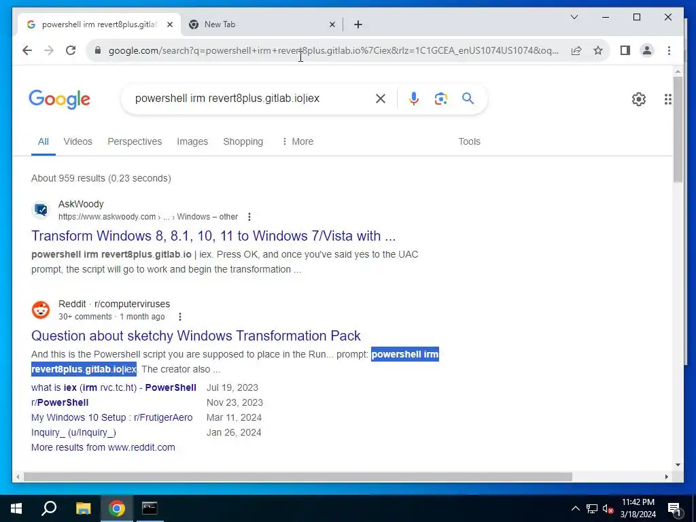Open the Google apps grid
696x522 pixels.
[668, 99]
